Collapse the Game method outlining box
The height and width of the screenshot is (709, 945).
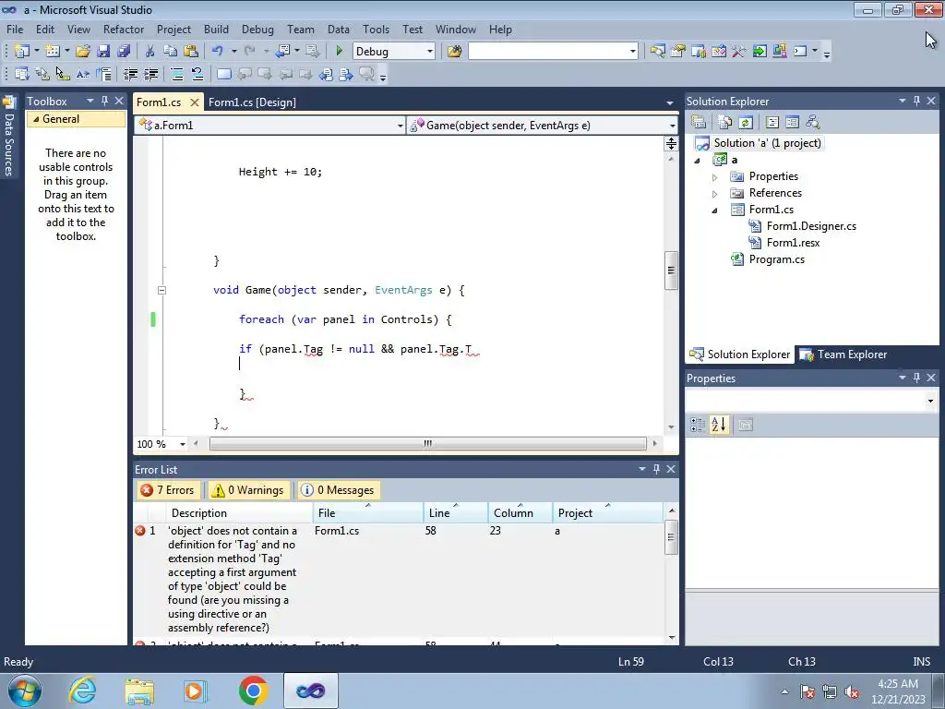coord(161,290)
